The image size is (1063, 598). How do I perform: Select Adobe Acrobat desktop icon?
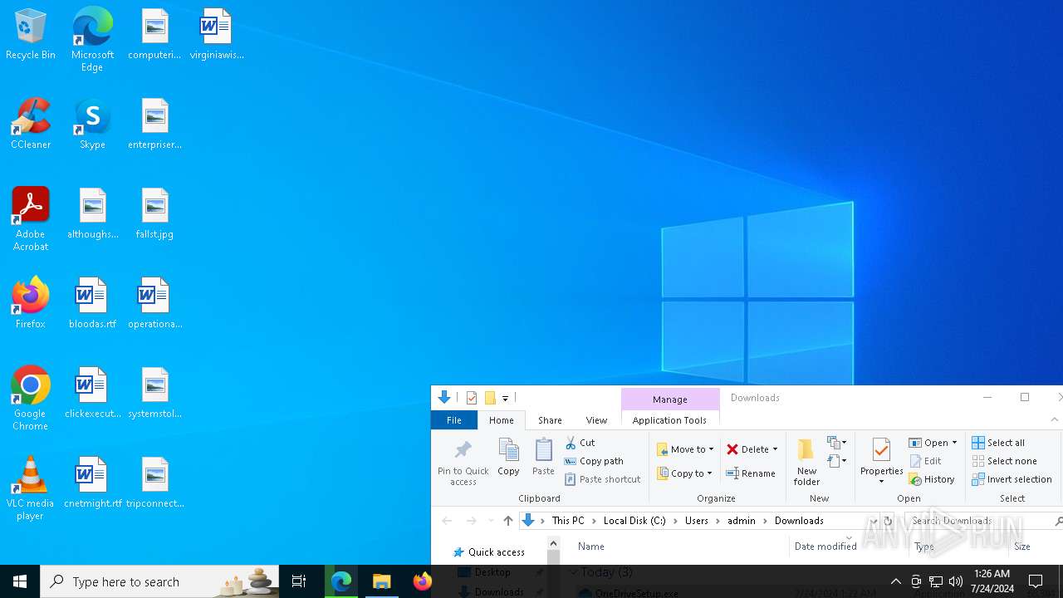(x=31, y=219)
